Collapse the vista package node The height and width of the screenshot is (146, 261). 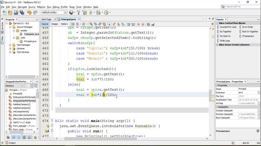click(x=14, y=38)
